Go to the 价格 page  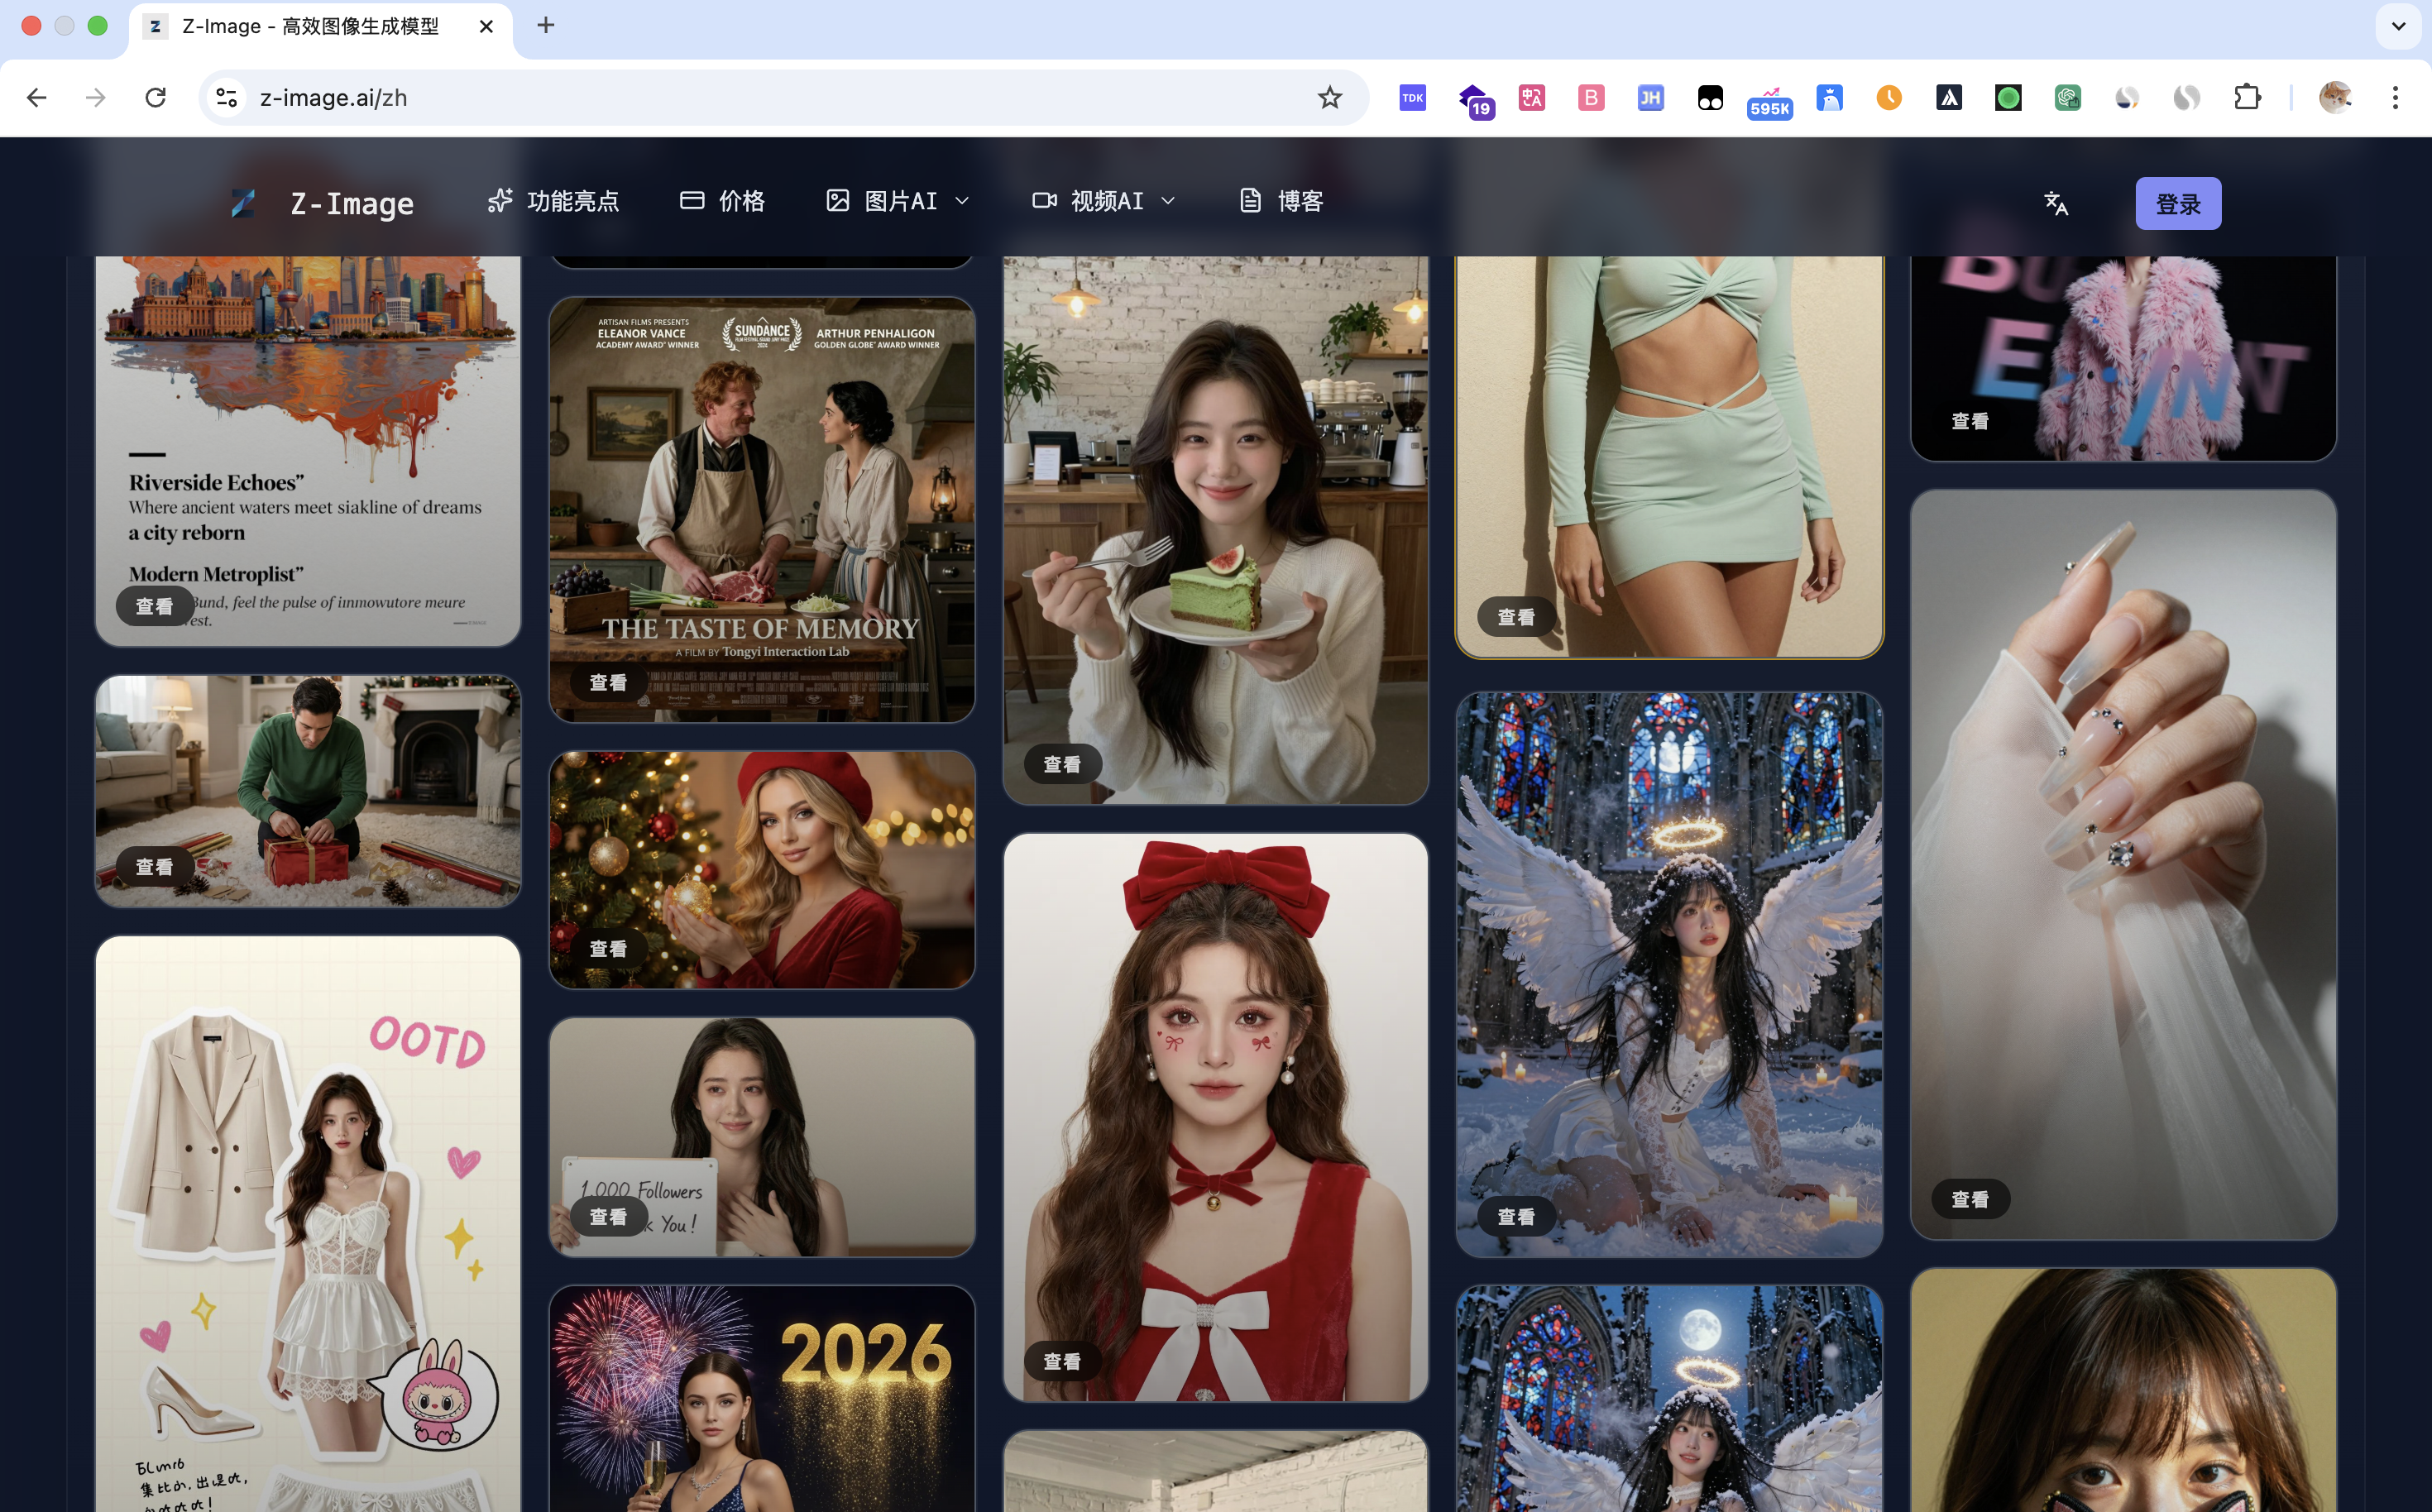pyautogui.click(x=722, y=201)
